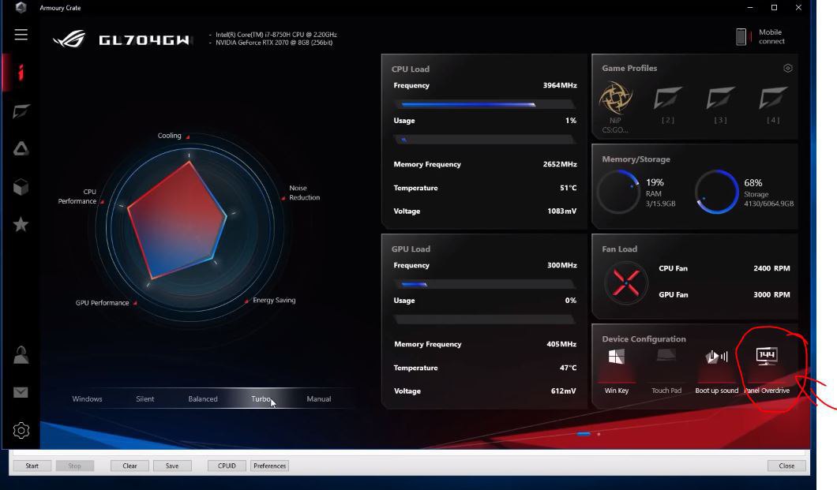Open the Settings gear in sidebar
The width and height of the screenshot is (837, 490).
21,430
